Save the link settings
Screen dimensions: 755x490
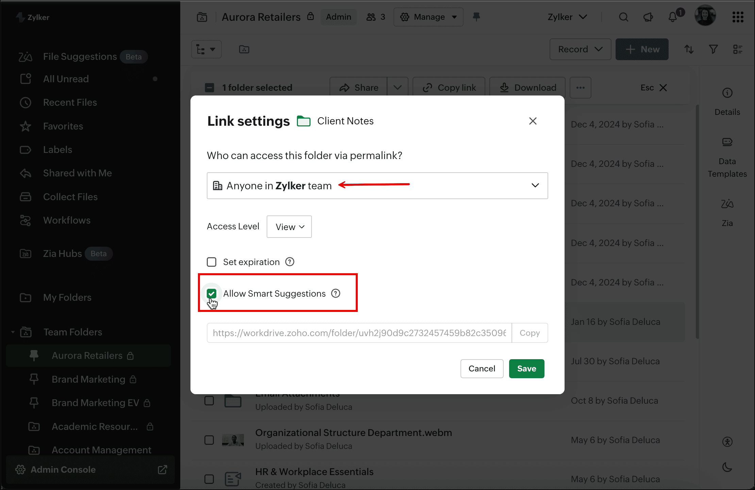[x=526, y=369]
